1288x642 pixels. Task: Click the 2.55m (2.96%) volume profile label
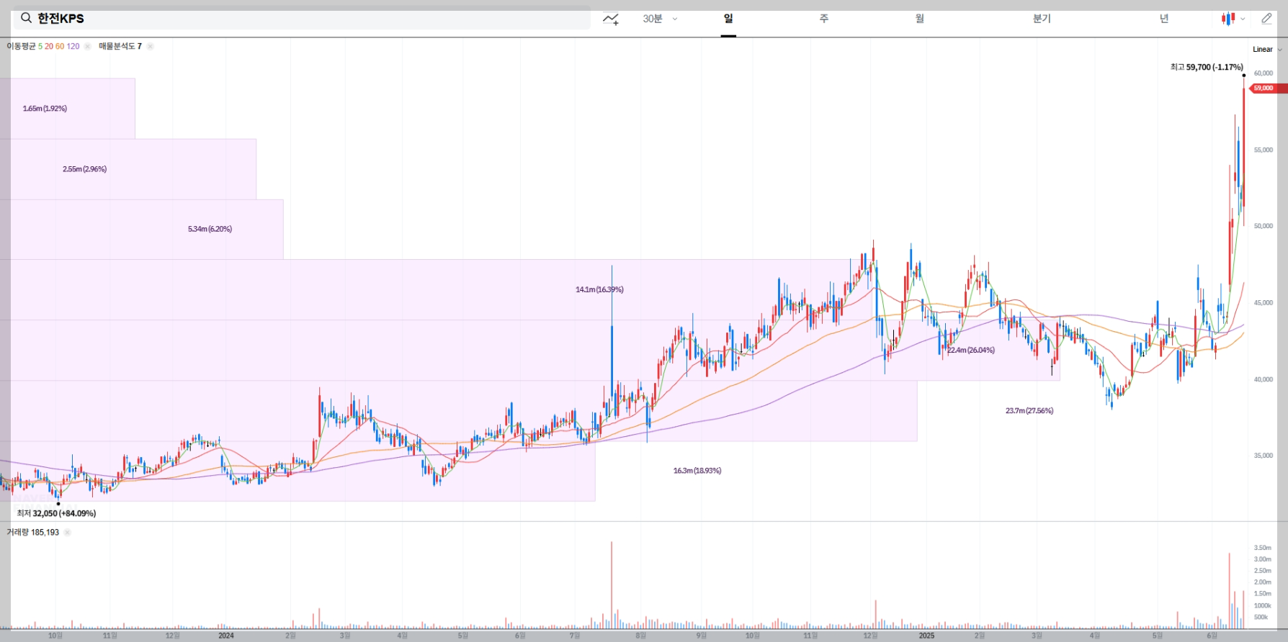tap(84, 169)
